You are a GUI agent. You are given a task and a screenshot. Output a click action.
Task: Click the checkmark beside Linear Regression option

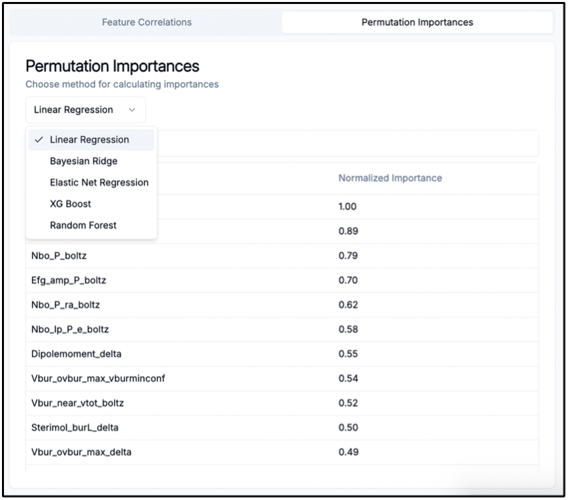click(40, 139)
